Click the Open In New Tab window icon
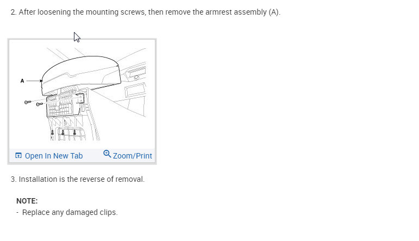Viewport: 419px width, 241px height. [x=18, y=156]
